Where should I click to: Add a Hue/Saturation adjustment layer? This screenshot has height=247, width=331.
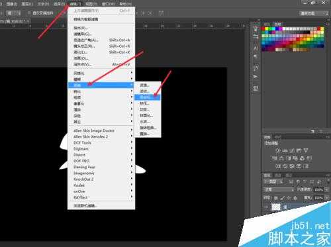(274, 158)
